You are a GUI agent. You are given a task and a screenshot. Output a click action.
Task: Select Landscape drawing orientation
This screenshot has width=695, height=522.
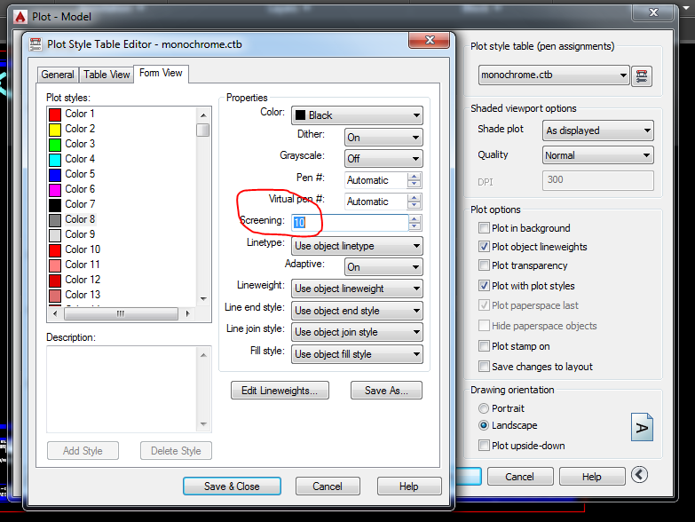click(x=484, y=425)
